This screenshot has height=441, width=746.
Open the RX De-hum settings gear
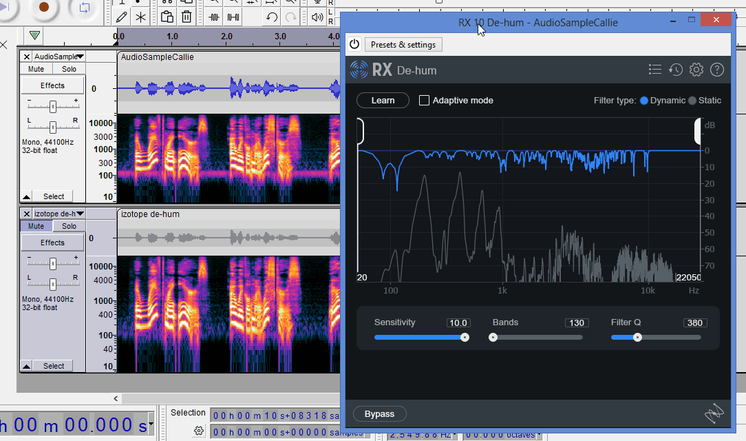696,70
